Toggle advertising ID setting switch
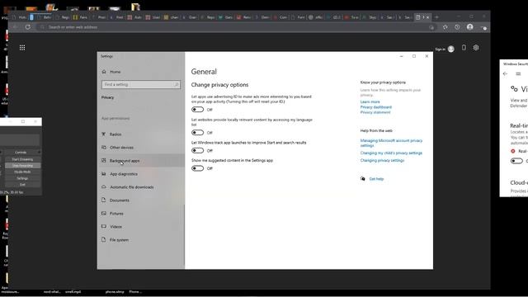This screenshot has width=528, height=297. (x=198, y=110)
